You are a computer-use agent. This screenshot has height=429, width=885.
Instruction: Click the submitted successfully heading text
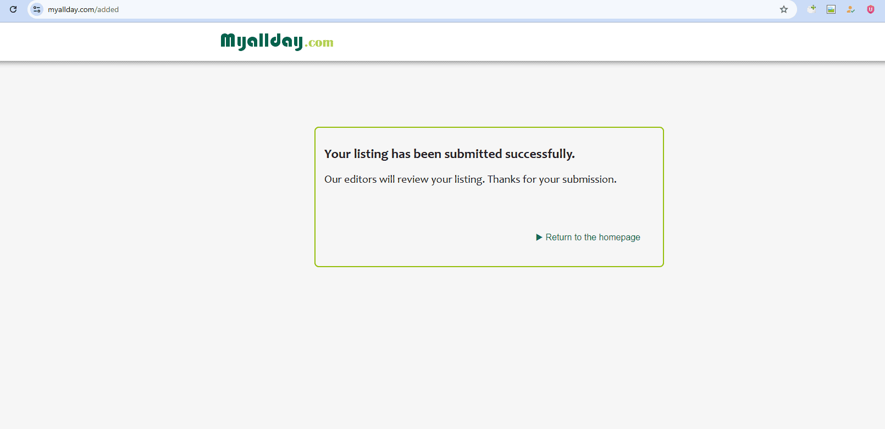coord(450,154)
